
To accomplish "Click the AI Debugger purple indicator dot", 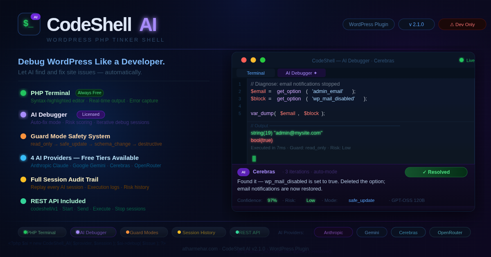I will tap(23, 115).
